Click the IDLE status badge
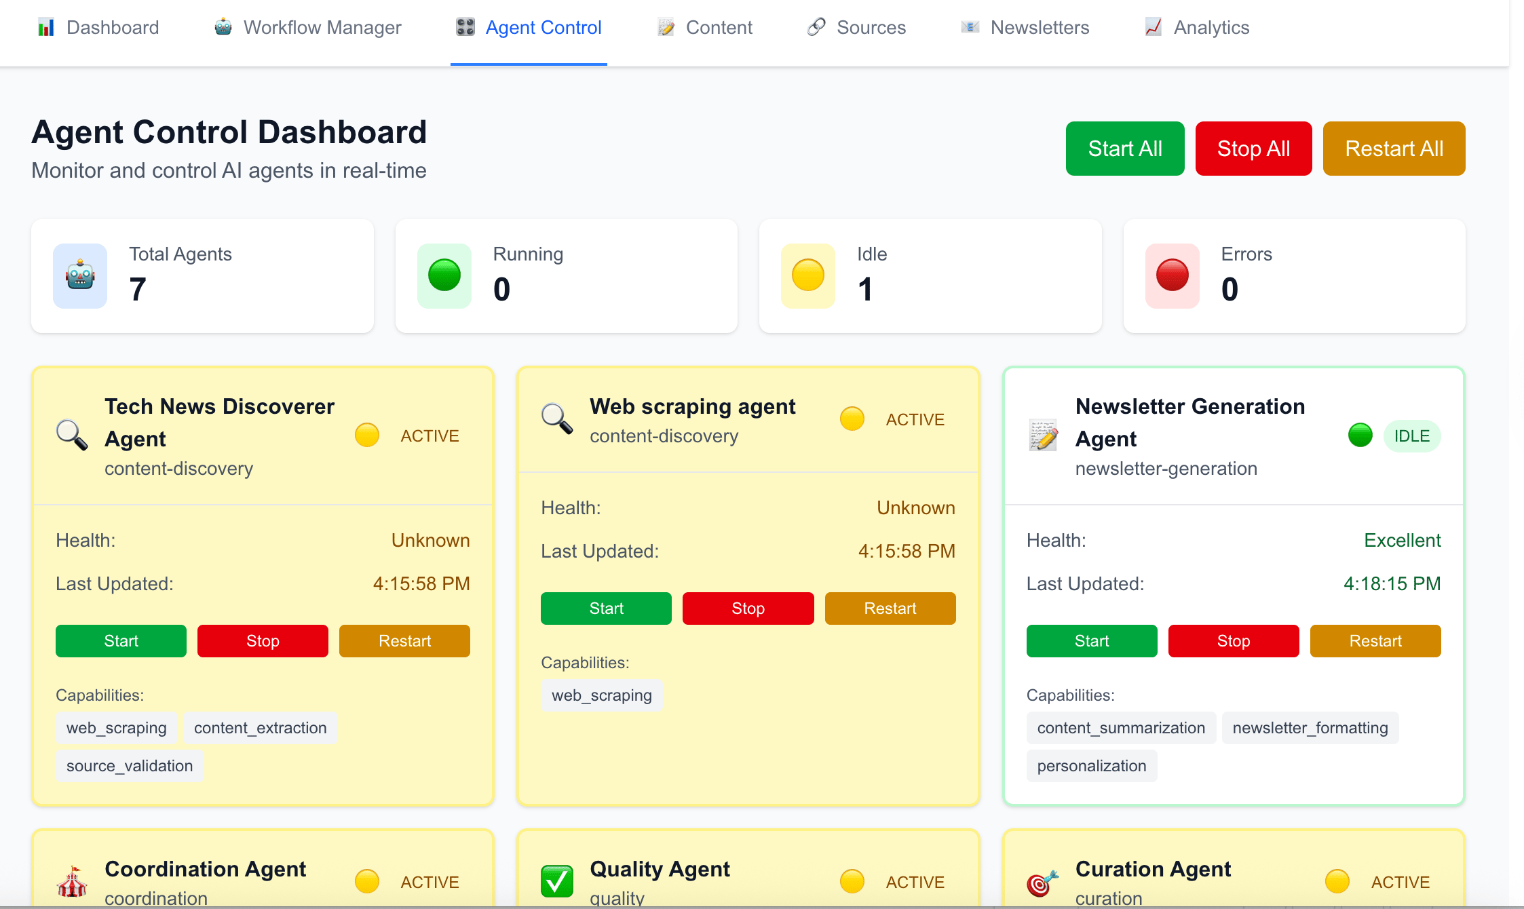The image size is (1524, 909). (x=1411, y=436)
